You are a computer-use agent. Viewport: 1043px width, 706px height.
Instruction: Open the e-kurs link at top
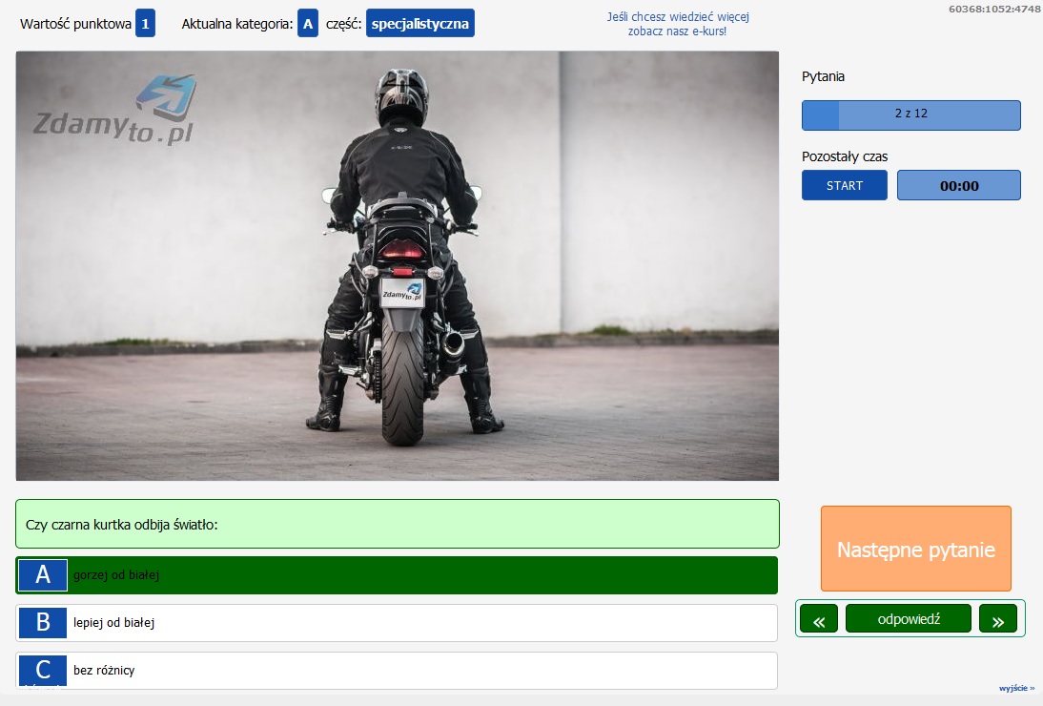[678, 24]
